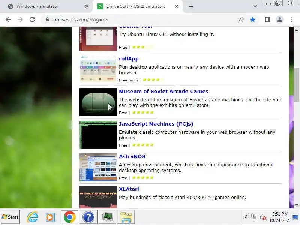
Task: Open the file explorer folder taskbar icon
Action: tap(126, 217)
